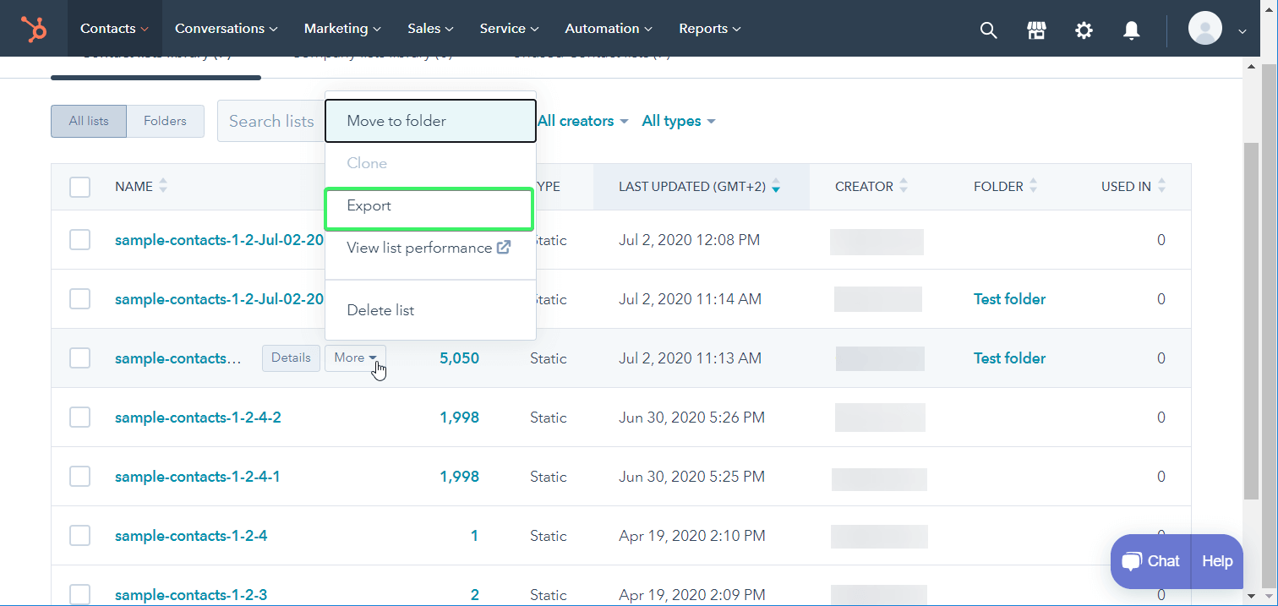Expand the More dropdown on the selected list row

tap(355, 358)
